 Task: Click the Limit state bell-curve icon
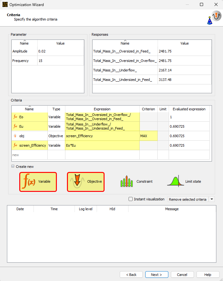176,181
